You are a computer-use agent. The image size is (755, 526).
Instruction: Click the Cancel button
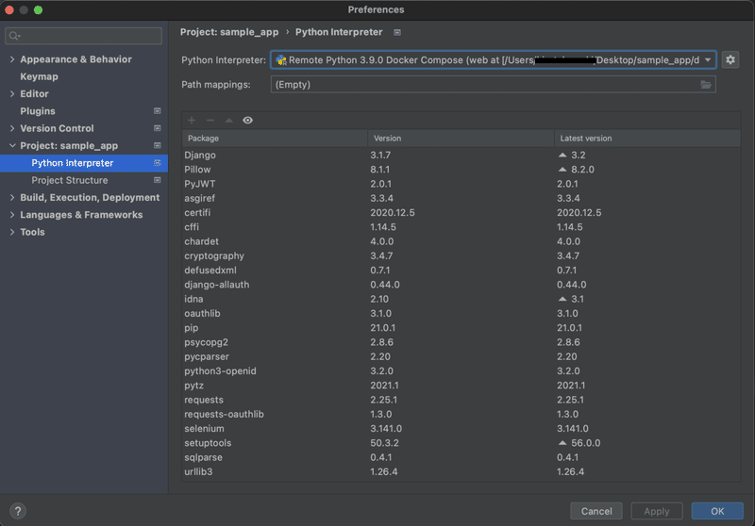(x=596, y=511)
